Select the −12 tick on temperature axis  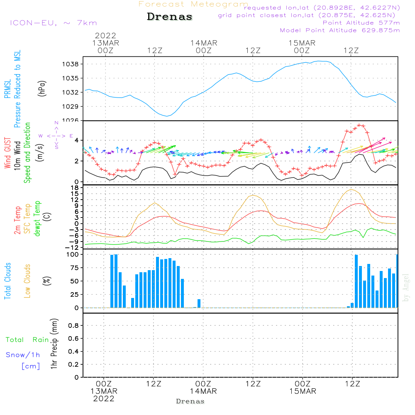tap(72, 247)
